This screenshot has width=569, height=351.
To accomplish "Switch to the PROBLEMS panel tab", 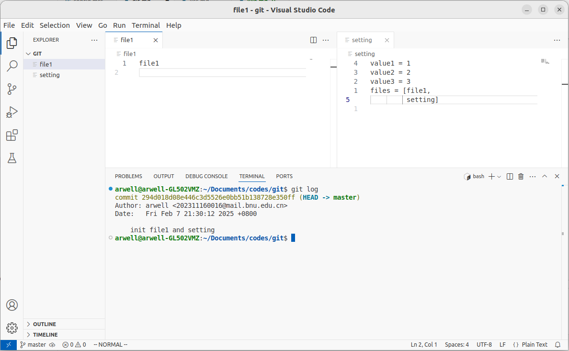I will (128, 176).
